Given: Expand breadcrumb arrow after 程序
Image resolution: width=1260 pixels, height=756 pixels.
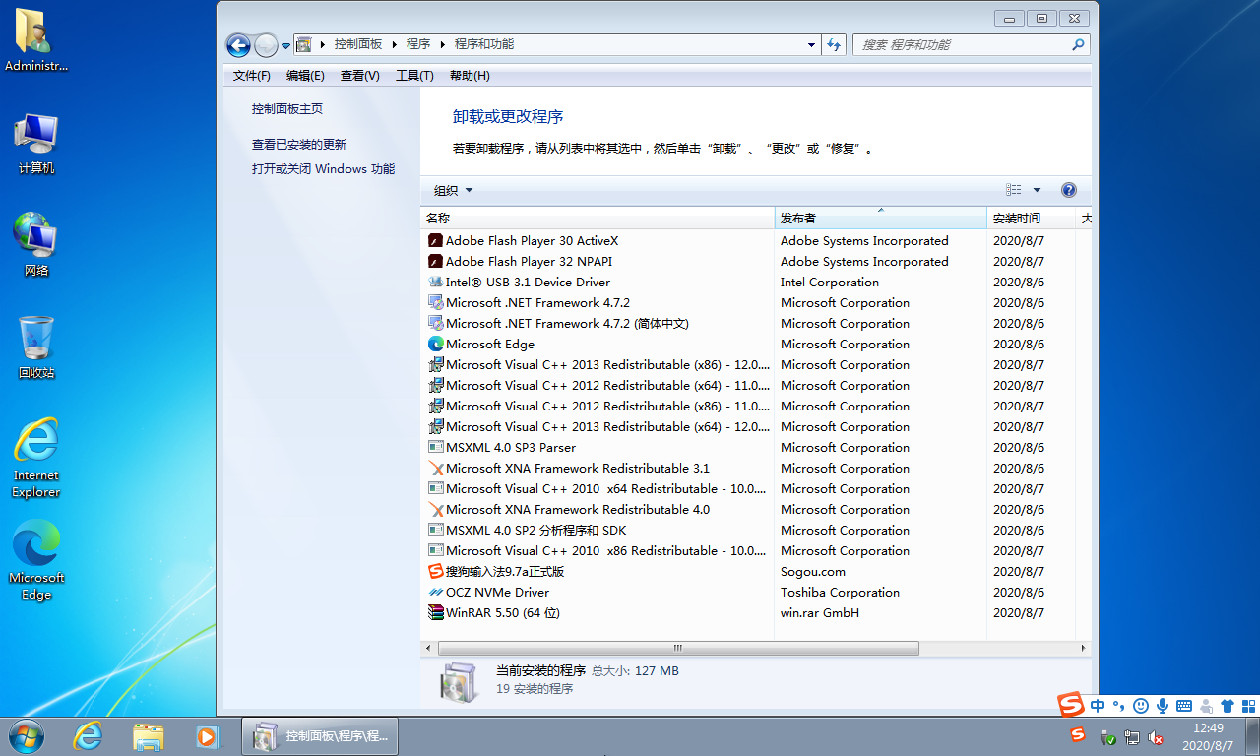Looking at the screenshot, I should click(x=442, y=44).
